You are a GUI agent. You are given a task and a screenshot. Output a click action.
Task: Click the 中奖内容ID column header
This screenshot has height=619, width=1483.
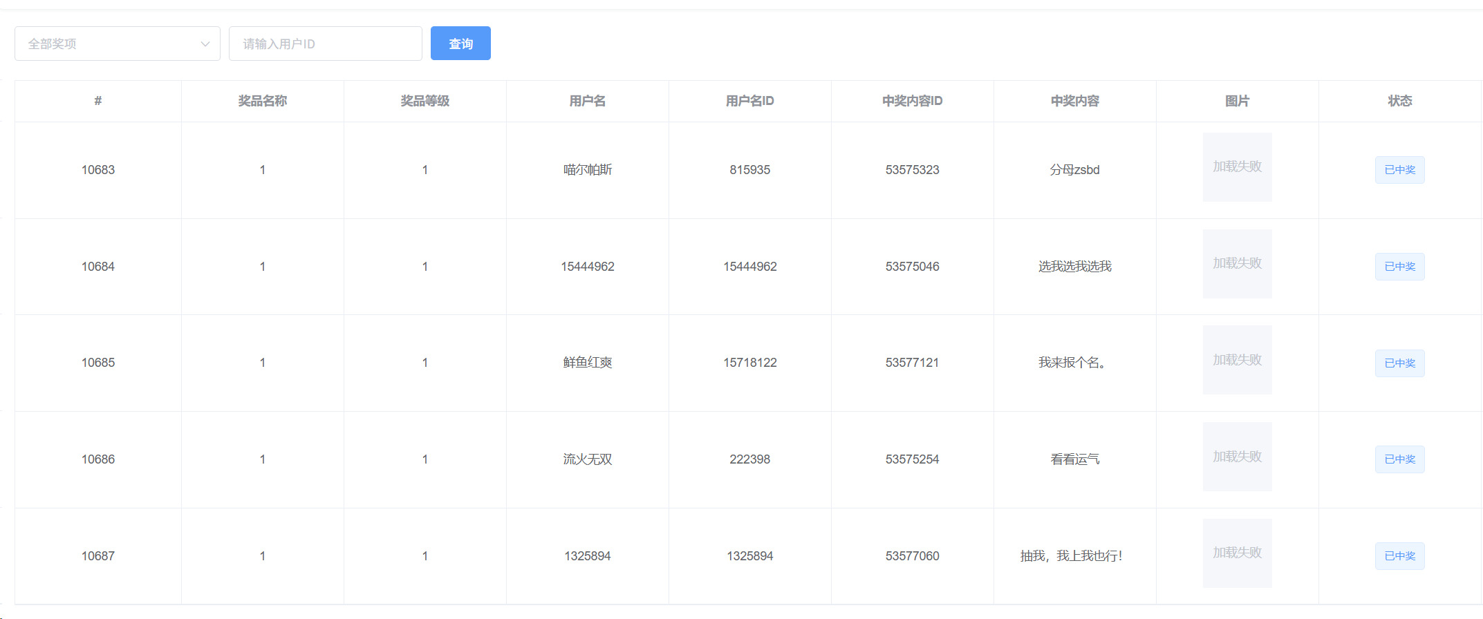tap(912, 101)
